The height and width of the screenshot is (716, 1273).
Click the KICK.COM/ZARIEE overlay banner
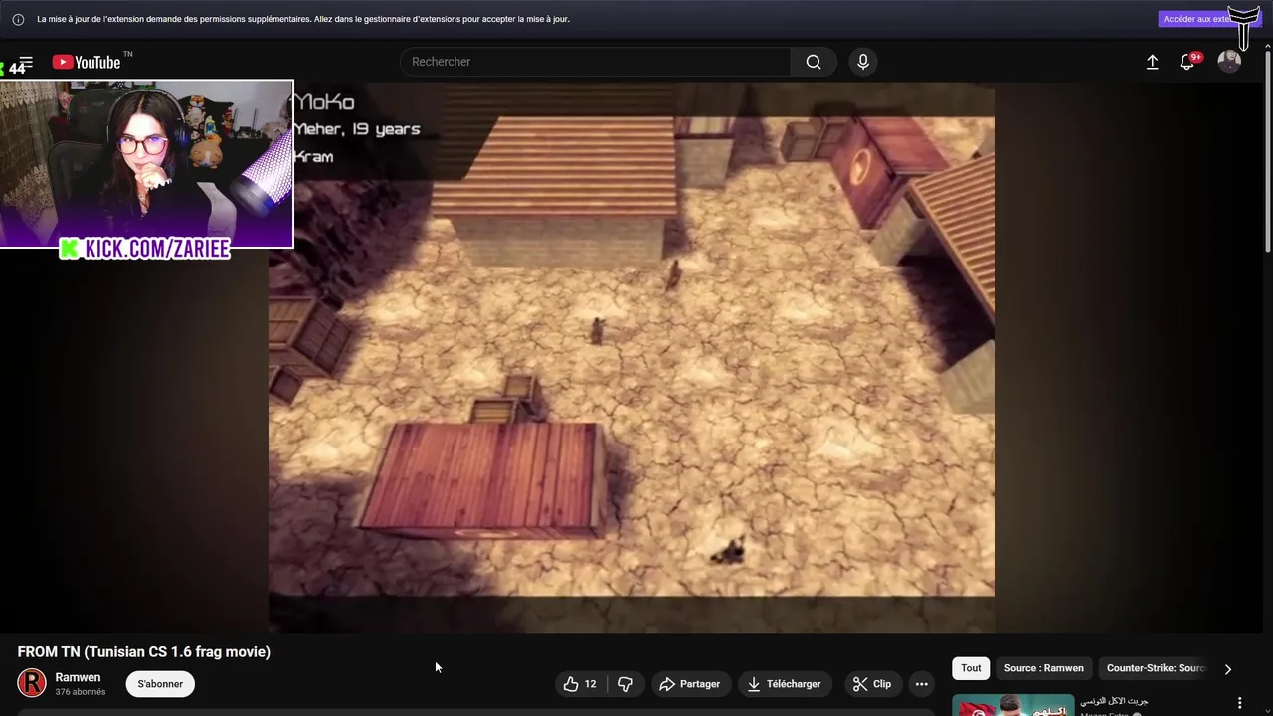point(145,249)
